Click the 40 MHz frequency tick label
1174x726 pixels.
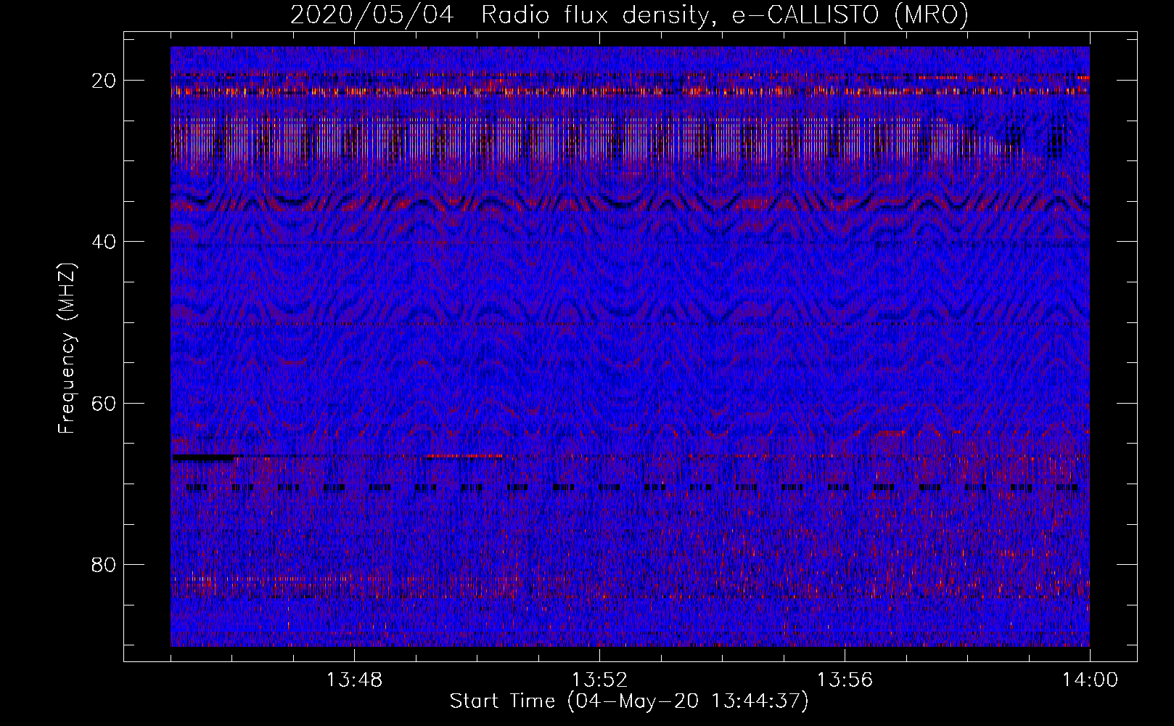click(x=104, y=241)
